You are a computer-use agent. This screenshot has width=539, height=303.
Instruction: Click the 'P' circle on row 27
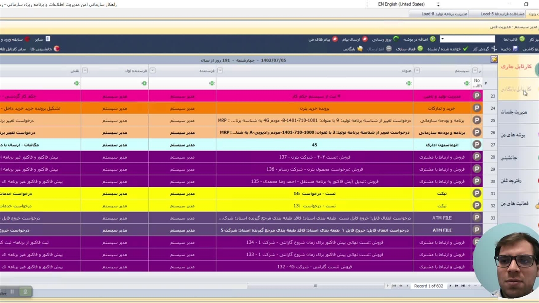[477, 145]
